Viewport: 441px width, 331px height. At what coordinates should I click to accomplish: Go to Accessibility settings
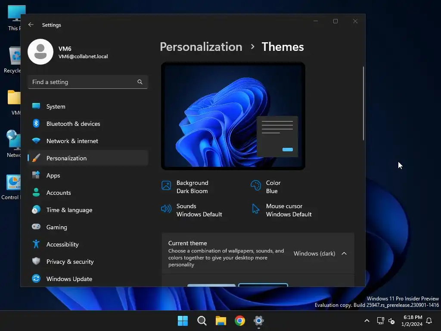(x=88, y=244)
